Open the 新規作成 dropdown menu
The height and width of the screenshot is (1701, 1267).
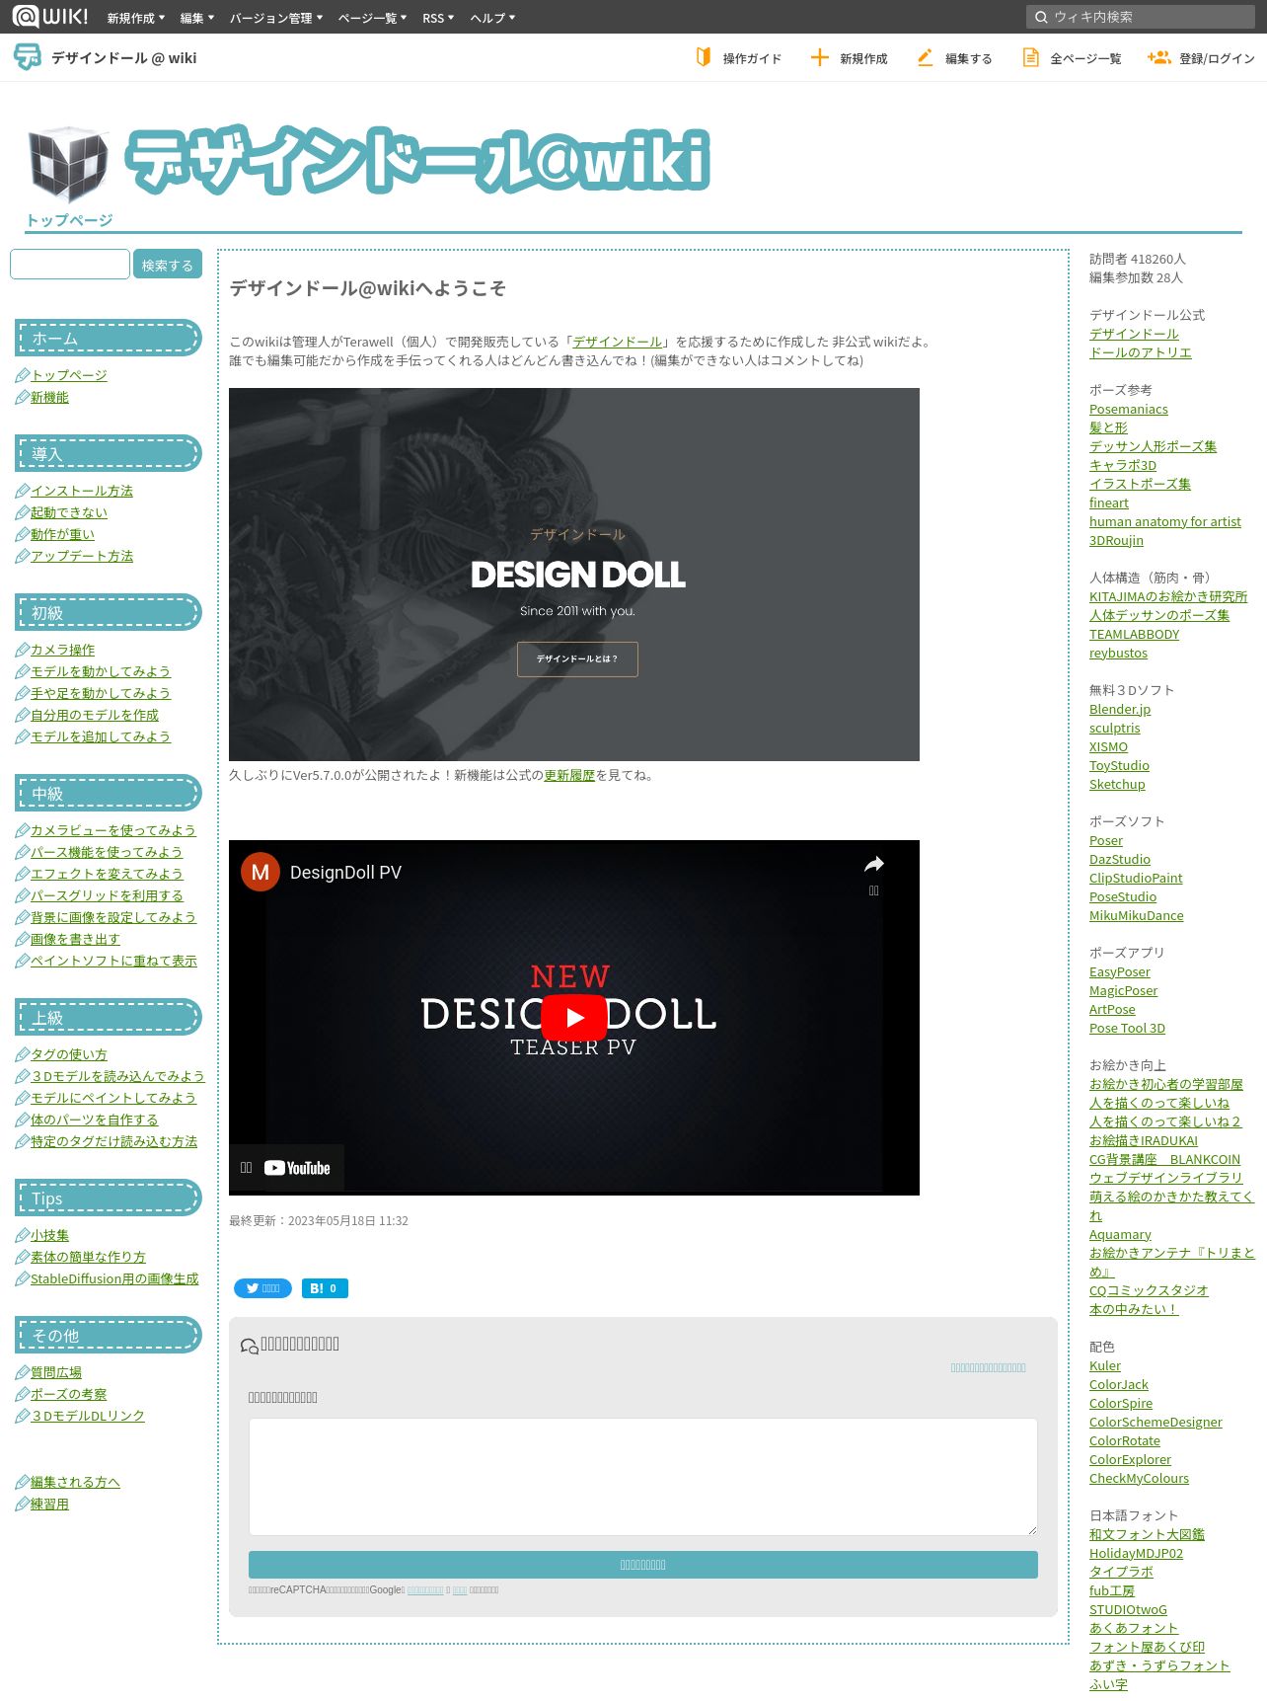(x=136, y=18)
